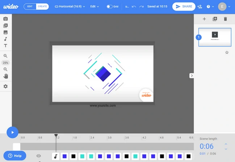235x162 pixels.
Task: Click the zoom out magnifier
Action: click(x=5, y=69)
